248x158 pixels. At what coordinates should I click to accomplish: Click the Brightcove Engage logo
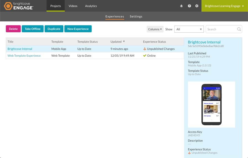pyautogui.click(x=19, y=6)
